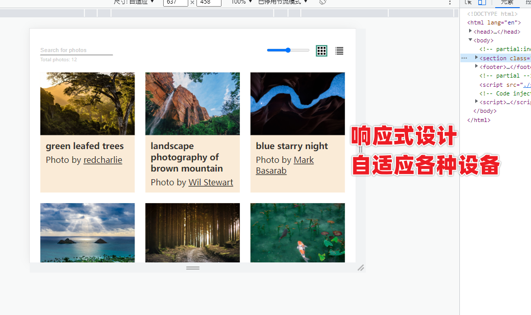Select the </body> closing tag line

(x=484, y=111)
